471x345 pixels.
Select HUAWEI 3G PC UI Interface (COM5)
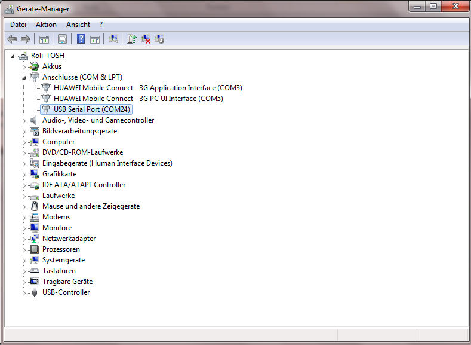138,99
